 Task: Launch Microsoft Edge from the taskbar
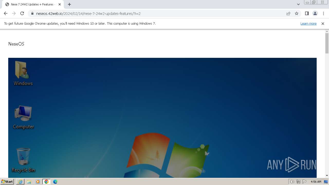pos(55,182)
